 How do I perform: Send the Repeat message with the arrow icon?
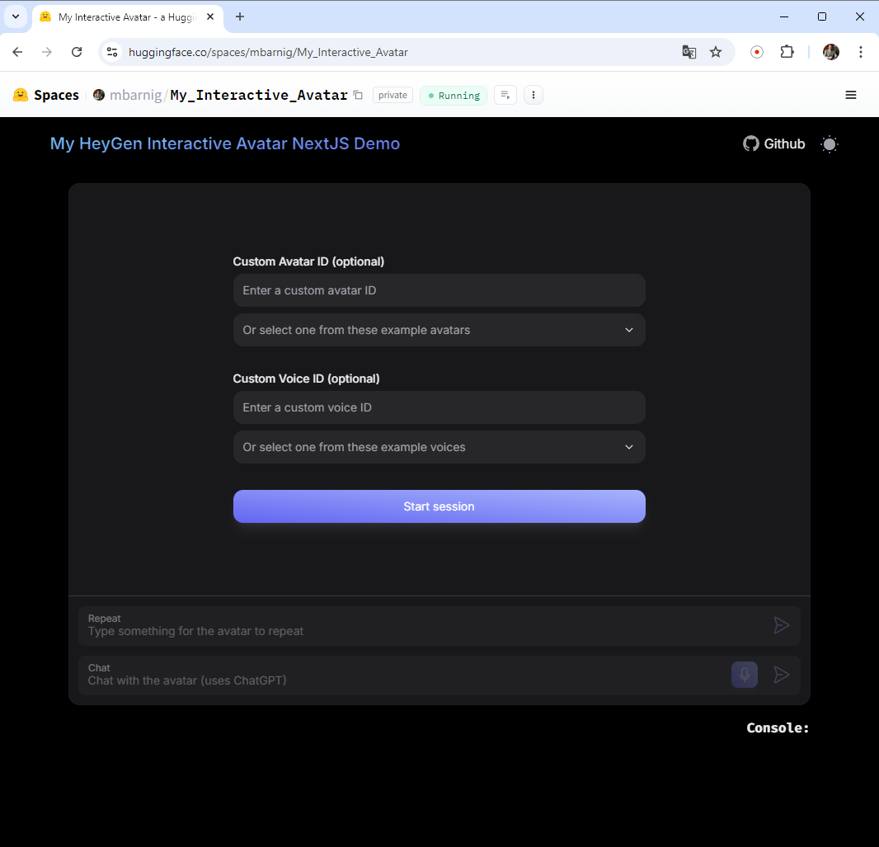pos(782,625)
